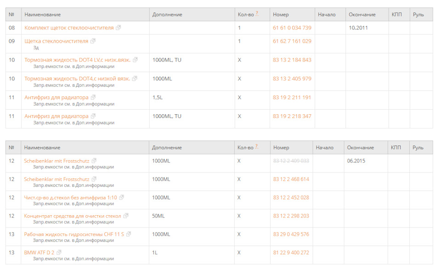Open part number 83 12 2 468 614
Screen dimensions: 441x279
291,179
